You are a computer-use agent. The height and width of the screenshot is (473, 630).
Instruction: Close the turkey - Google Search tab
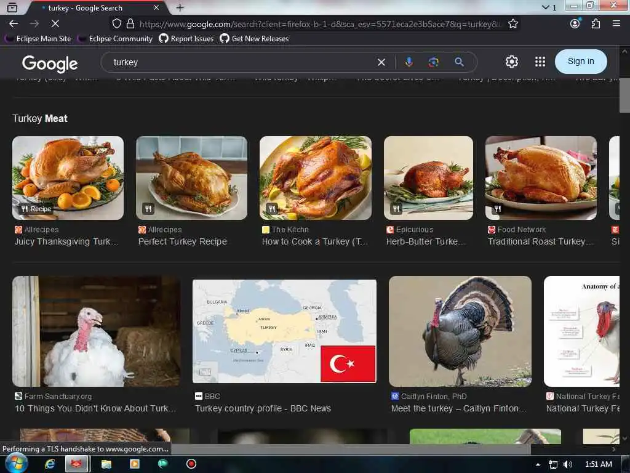click(156, 7)
